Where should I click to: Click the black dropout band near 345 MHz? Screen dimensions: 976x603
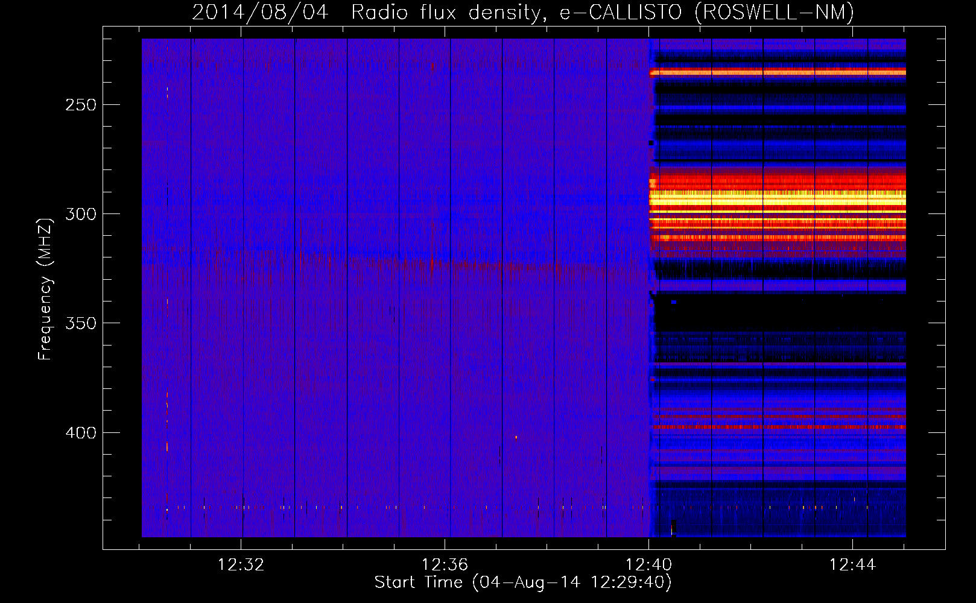tap(780, 312)
